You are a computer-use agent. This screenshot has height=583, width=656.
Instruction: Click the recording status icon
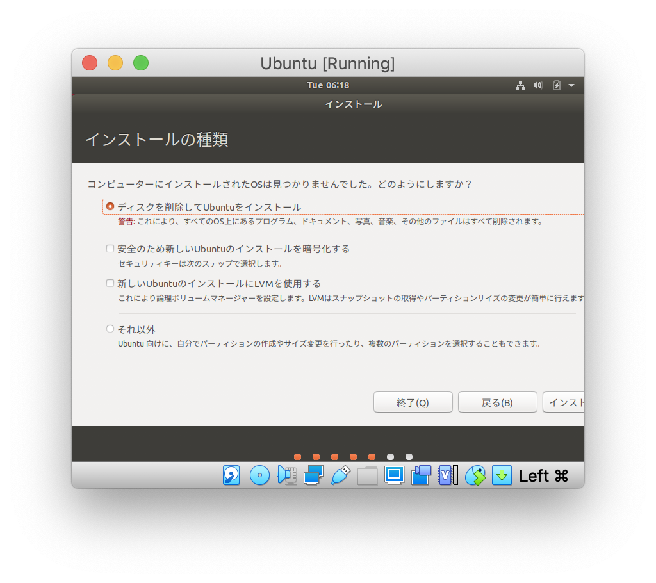pos(421,475)
